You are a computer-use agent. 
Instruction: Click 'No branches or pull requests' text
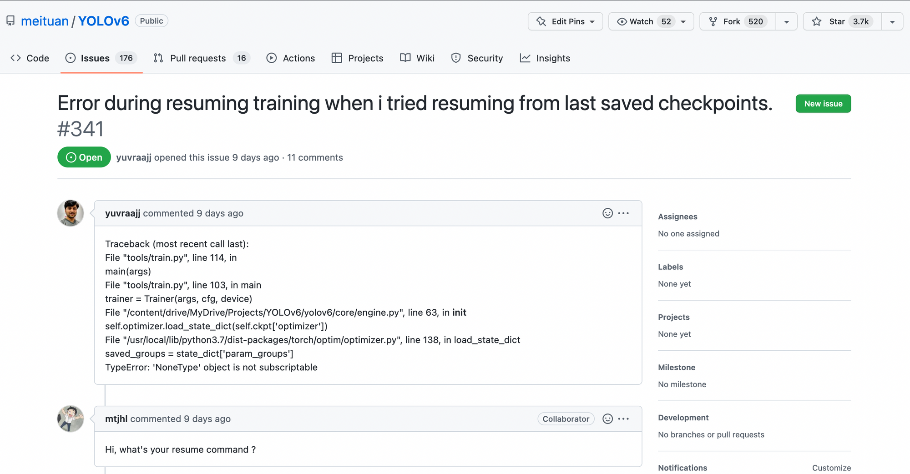tap(711, 435)
